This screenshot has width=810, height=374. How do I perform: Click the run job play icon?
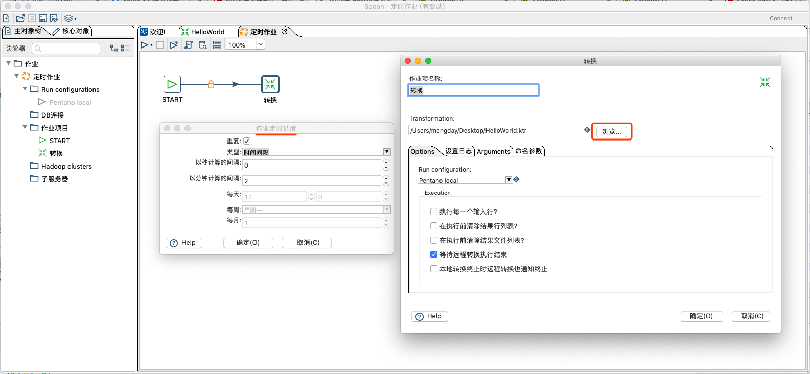(x=145, y=45)
